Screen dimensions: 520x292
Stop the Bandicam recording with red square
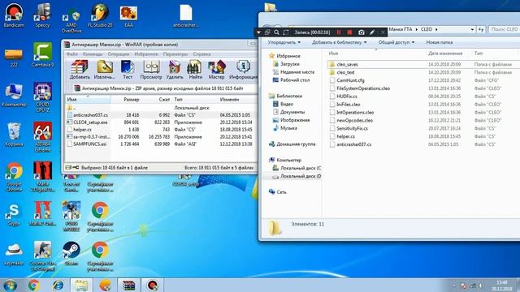tap(349, 32)
